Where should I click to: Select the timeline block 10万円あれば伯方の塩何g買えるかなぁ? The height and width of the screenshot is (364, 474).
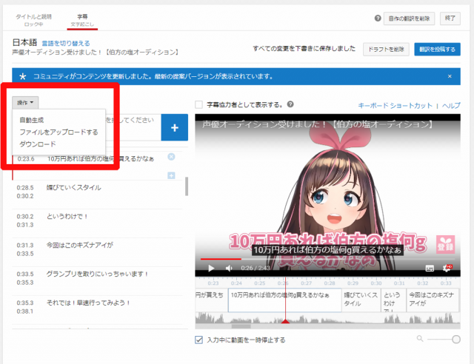tap(284, 300)
